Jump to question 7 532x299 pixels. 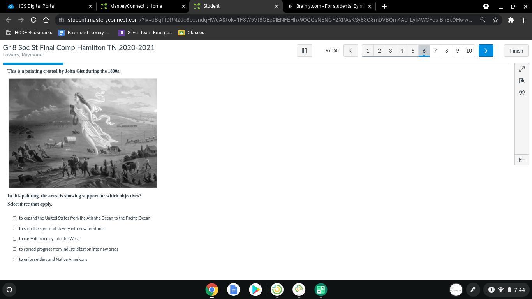(435, 51)
